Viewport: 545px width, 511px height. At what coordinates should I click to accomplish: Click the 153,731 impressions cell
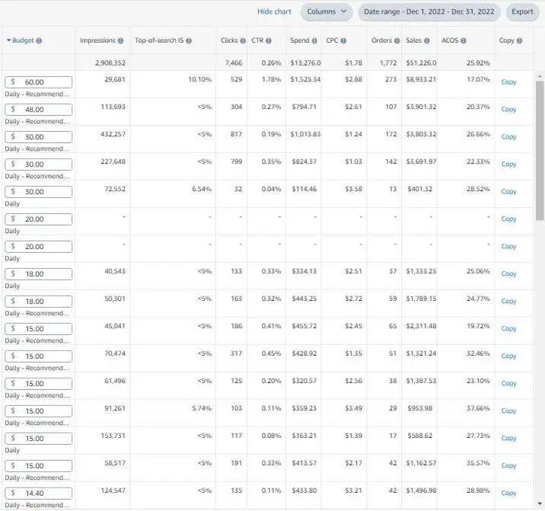113,436
